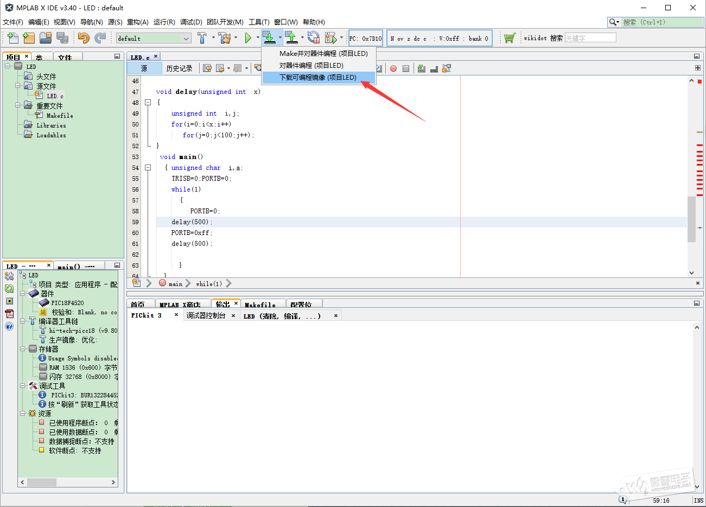Click the Save All toolbar icon
Viewport: 706px width, 507px height.
tap(62, 38)
